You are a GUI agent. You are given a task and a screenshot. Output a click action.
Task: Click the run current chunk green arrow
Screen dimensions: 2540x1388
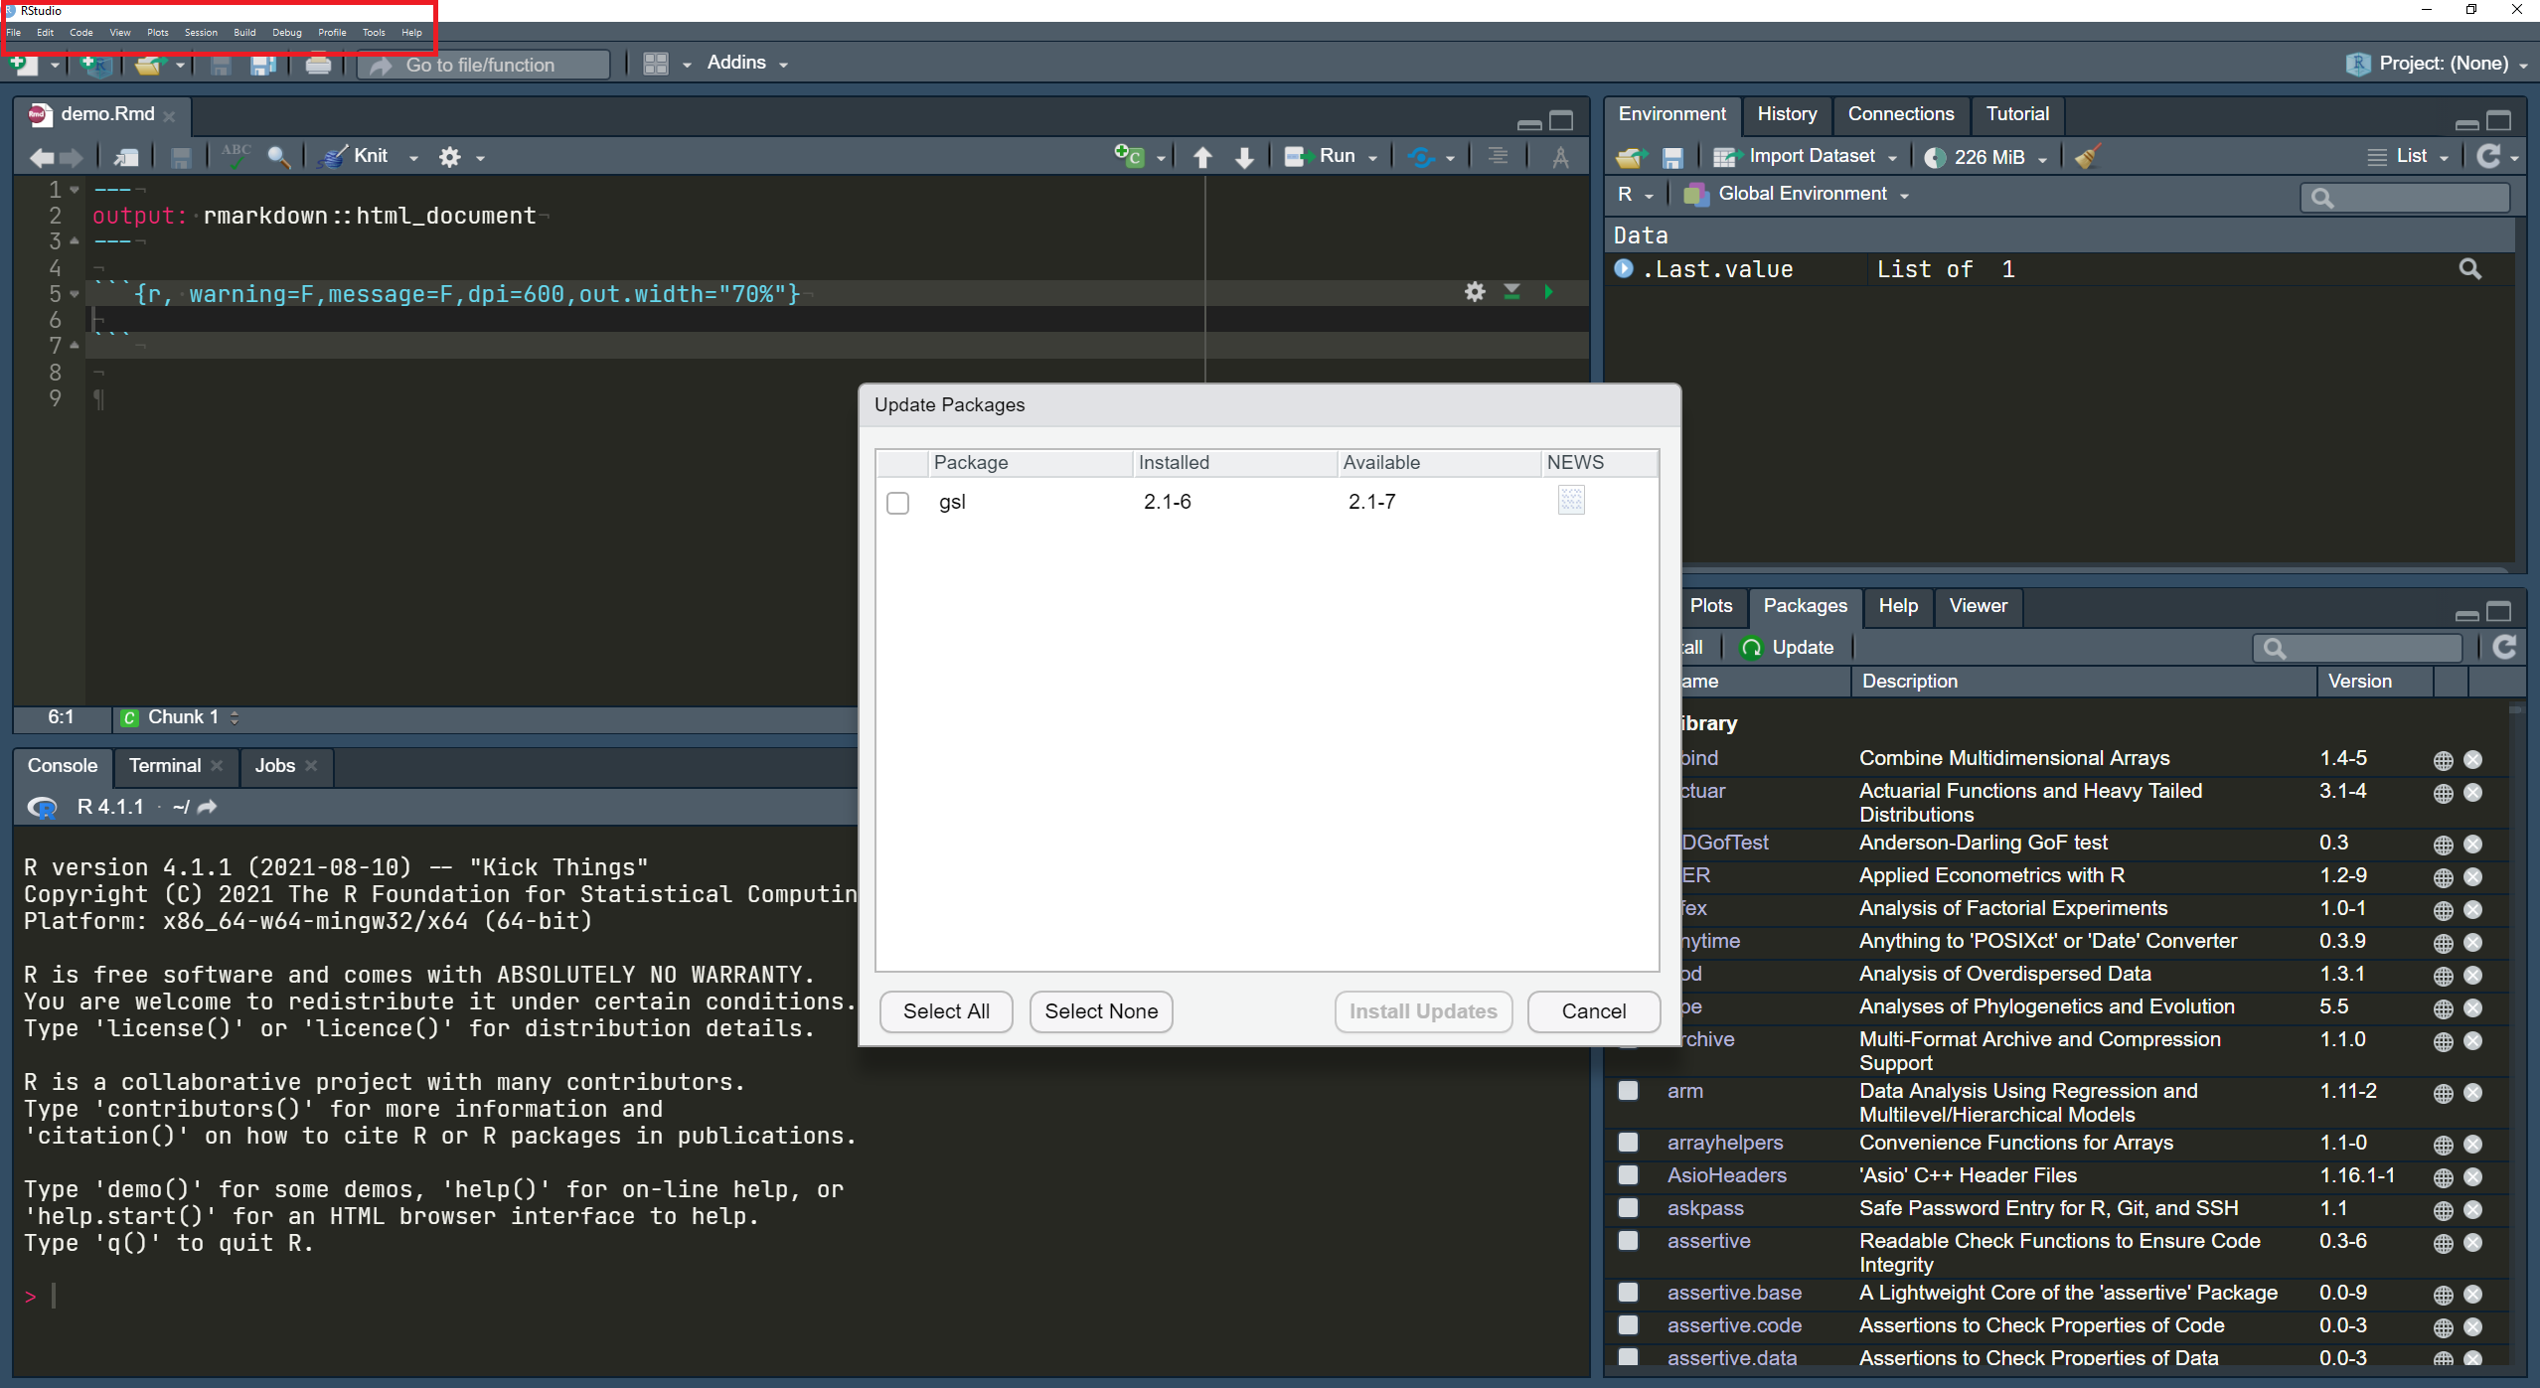tap(1548, 292)
